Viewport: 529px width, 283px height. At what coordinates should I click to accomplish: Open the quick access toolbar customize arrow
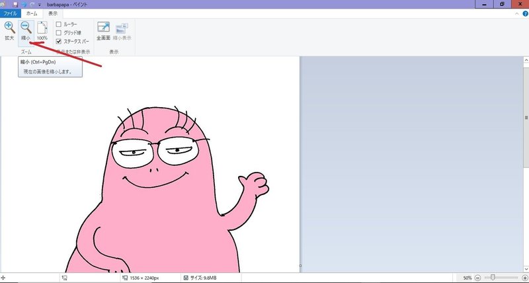[40, 5]
